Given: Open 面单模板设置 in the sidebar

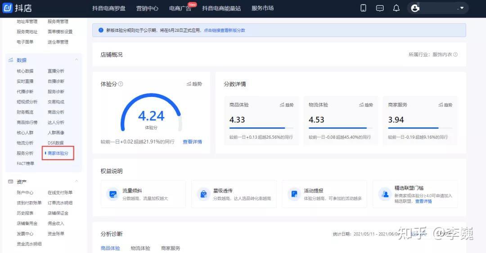Looking at the screenshot, I should coord(60,31).
